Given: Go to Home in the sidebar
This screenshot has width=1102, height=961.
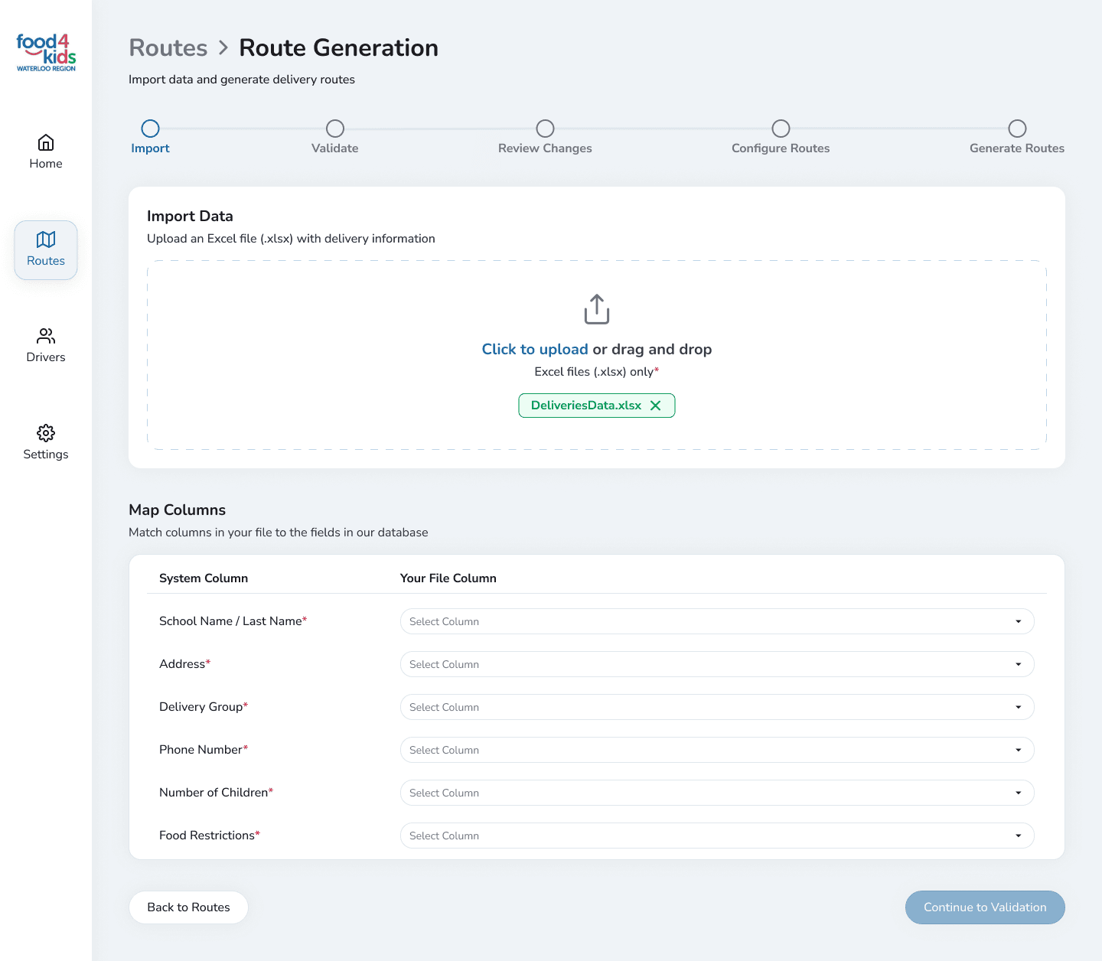Looking at the screenshot, I should pos(46,164).
